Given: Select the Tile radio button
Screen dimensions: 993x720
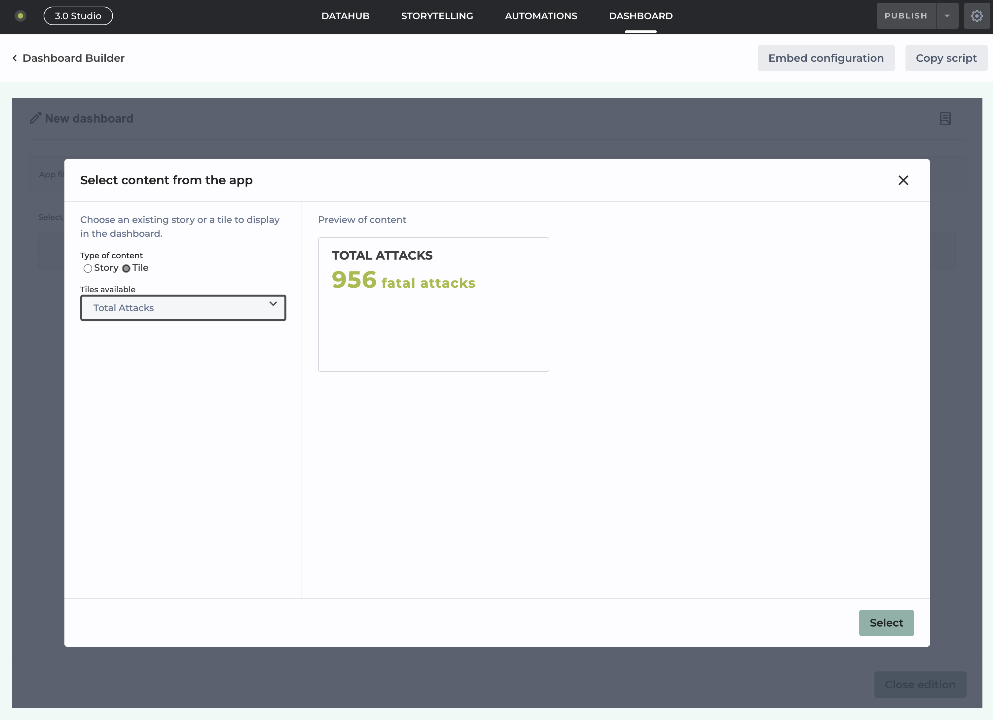Looking at the screenshot, I should (x=126, y=268).
